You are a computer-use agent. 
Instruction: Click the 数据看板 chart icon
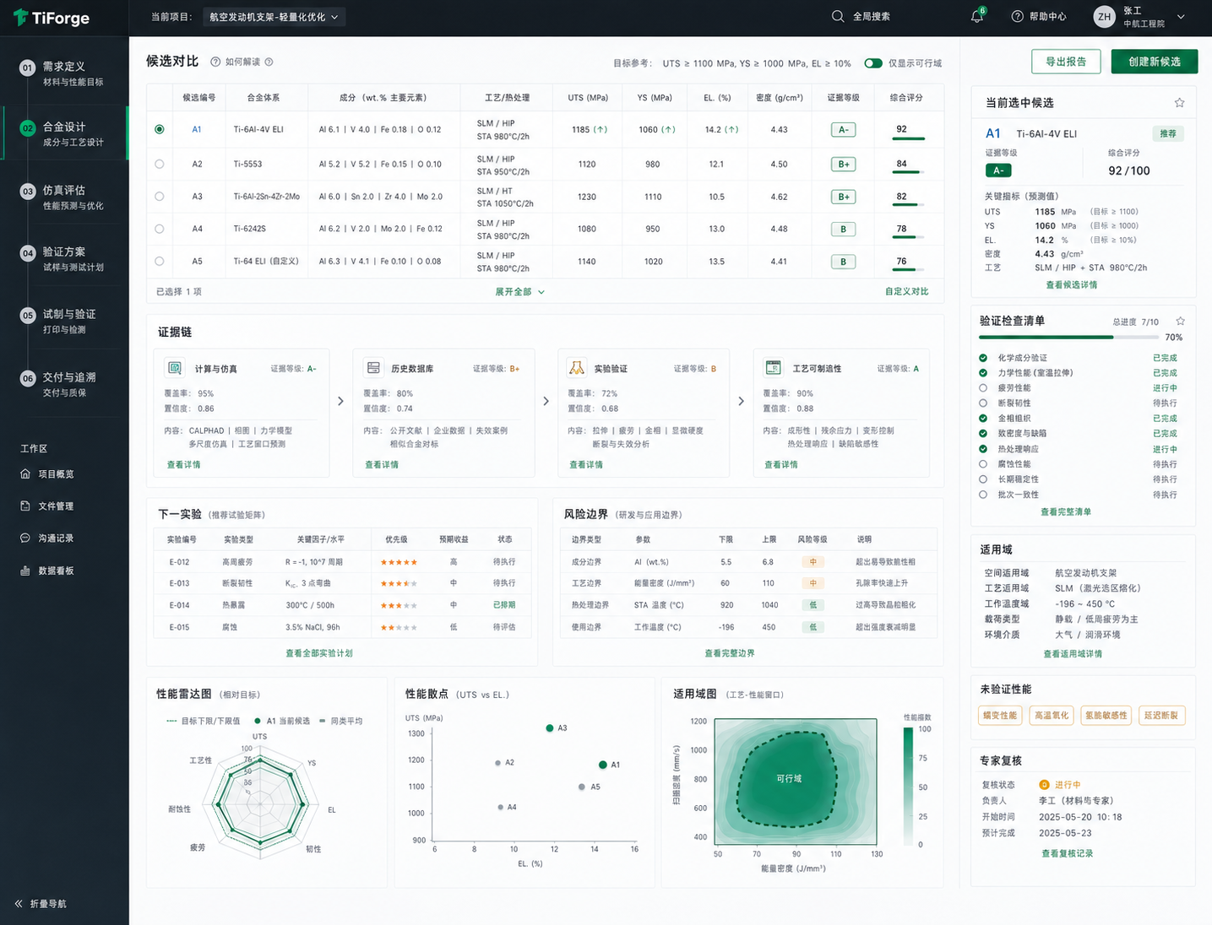(25, 571)
